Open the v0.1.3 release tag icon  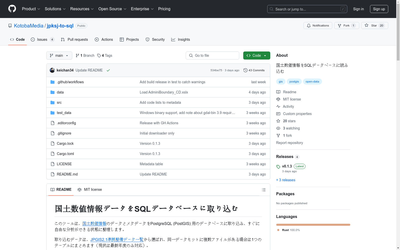278,167
